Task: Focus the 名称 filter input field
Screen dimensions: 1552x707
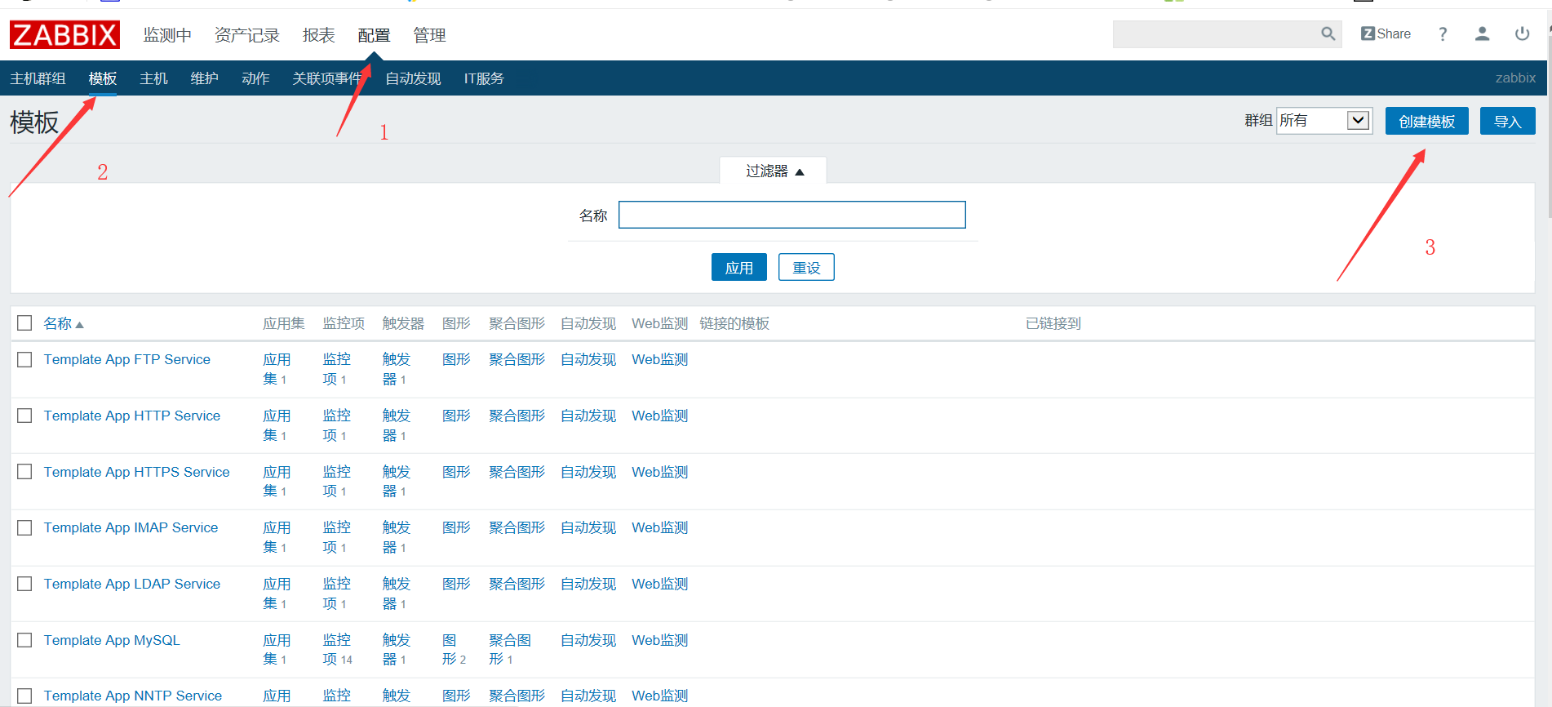Action: point(792,215)
